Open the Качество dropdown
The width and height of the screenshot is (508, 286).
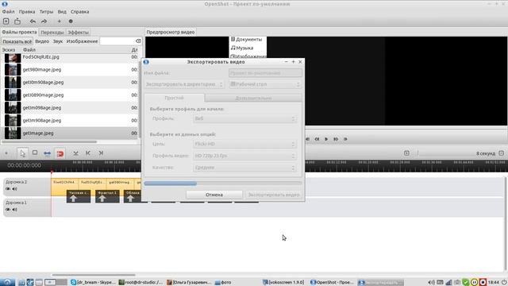pyautogui.click(x=244, y=168)
